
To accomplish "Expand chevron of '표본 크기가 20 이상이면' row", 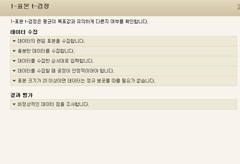I will [14, 81].
